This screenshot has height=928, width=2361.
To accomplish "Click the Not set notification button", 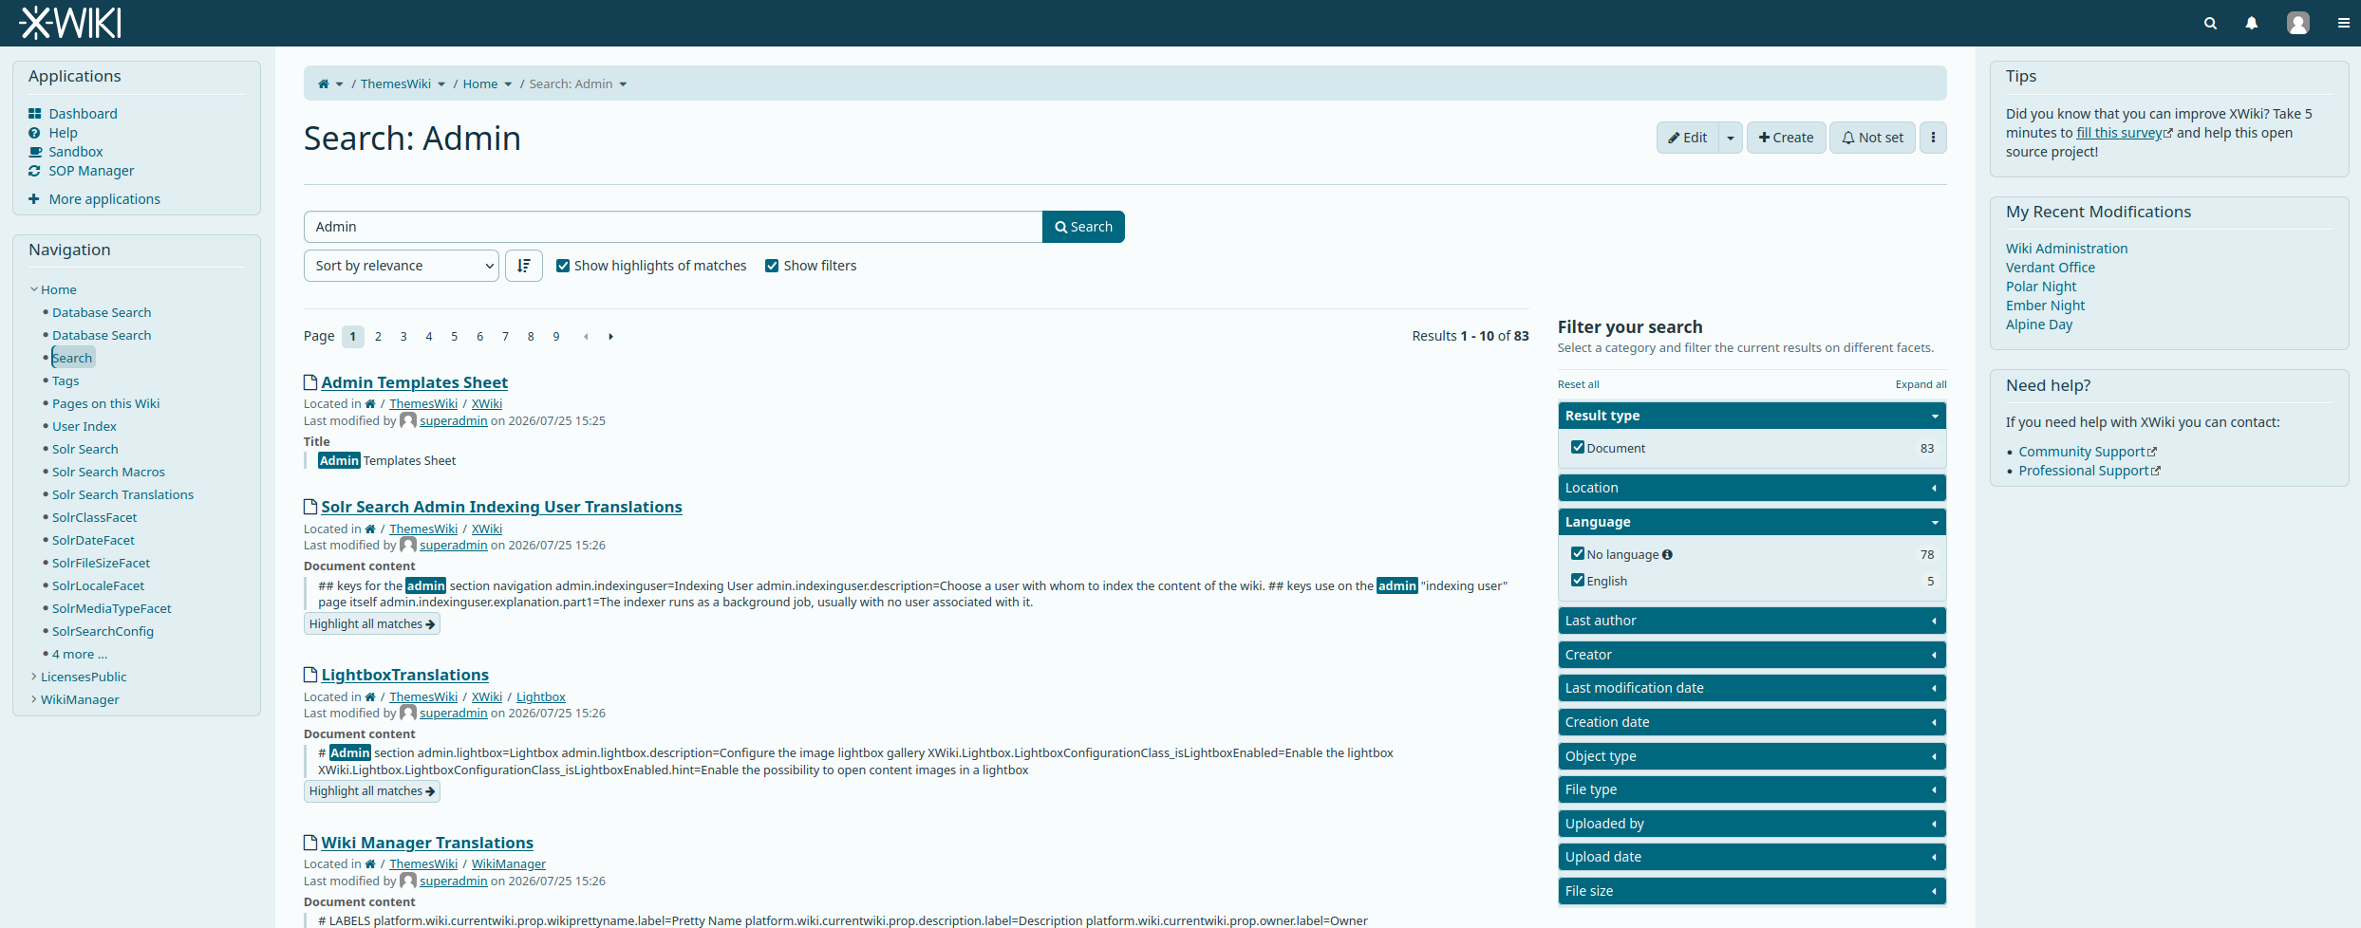I will [1872, 138].
